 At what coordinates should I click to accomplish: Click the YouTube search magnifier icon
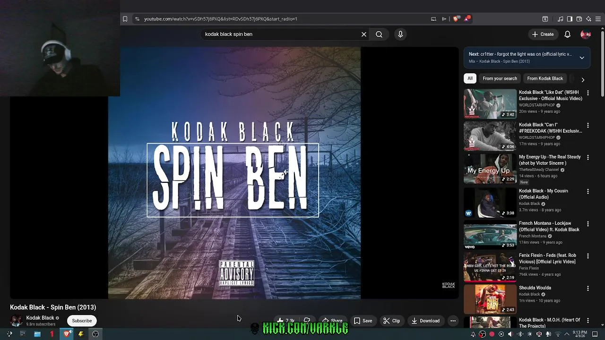379,34
